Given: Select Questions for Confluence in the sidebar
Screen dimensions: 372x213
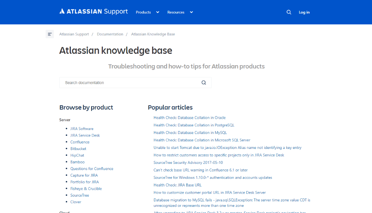Looking at the screenshot, I should 92,169.
